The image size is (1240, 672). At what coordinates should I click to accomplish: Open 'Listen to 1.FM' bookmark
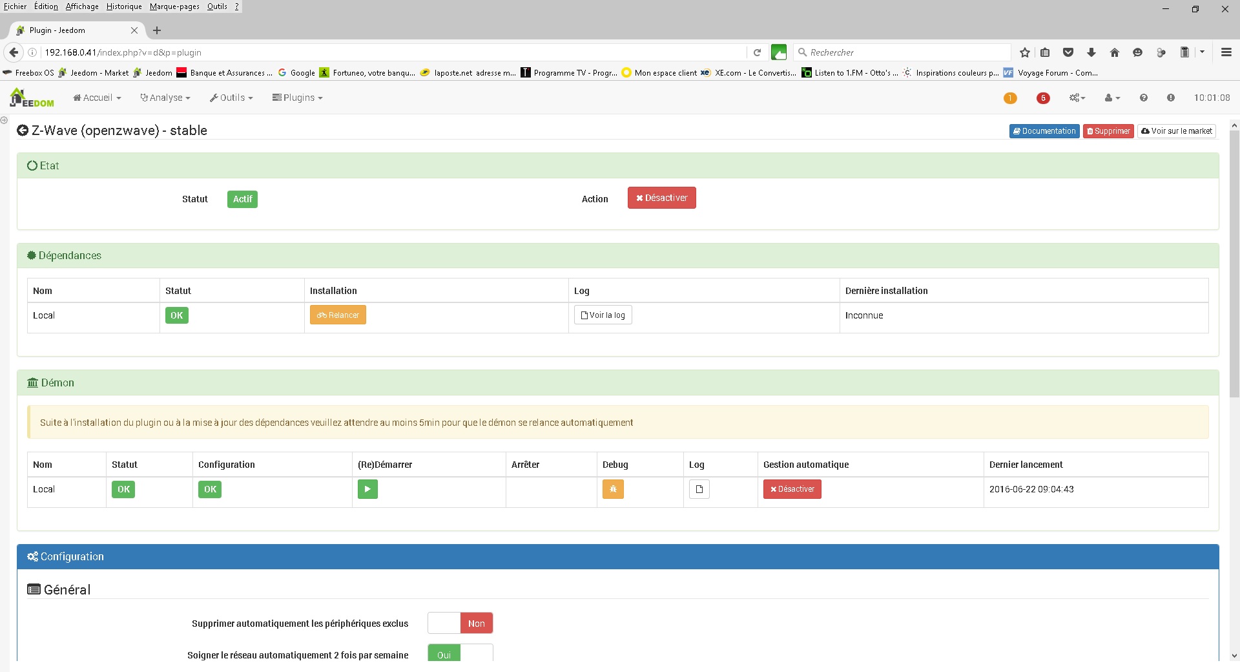point(850,73)
